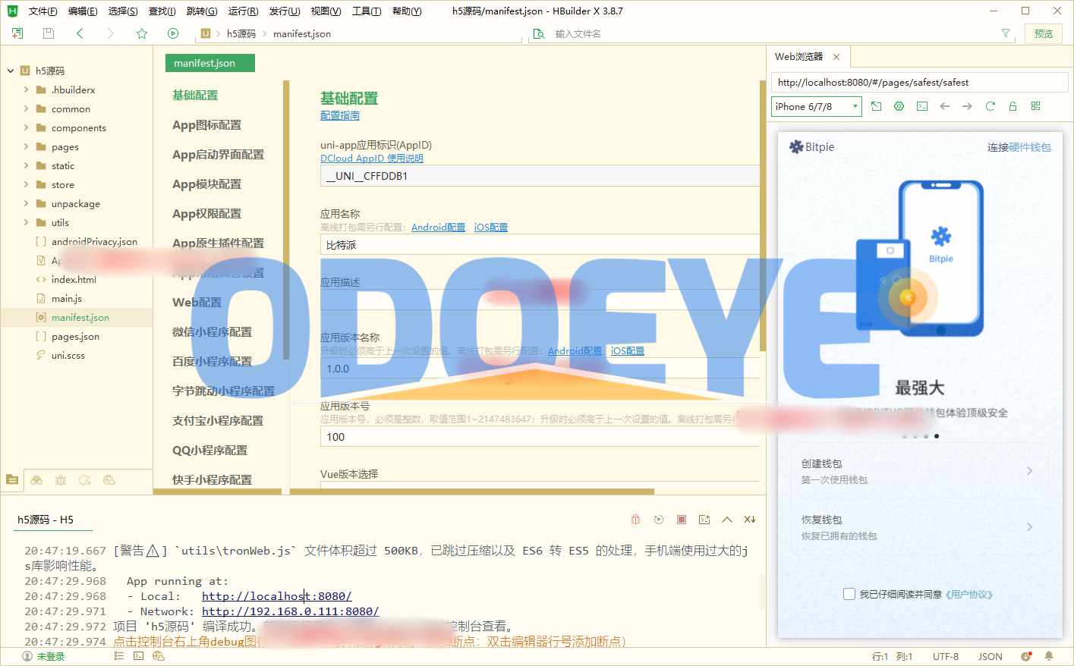Open the iPhone 6/7/8 device dropdown

[x=817, y=106]
